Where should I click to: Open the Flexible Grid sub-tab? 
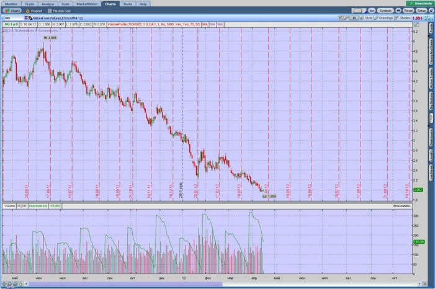[x=60, y=11]
